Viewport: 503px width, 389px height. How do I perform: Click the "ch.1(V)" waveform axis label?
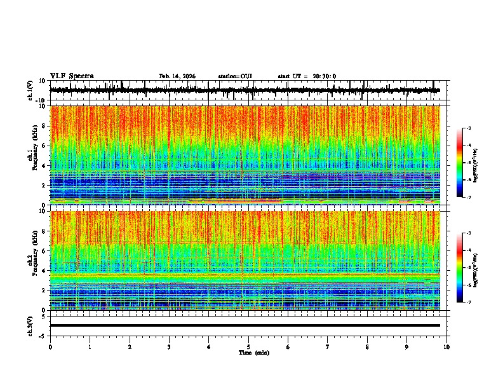[30, 90]
